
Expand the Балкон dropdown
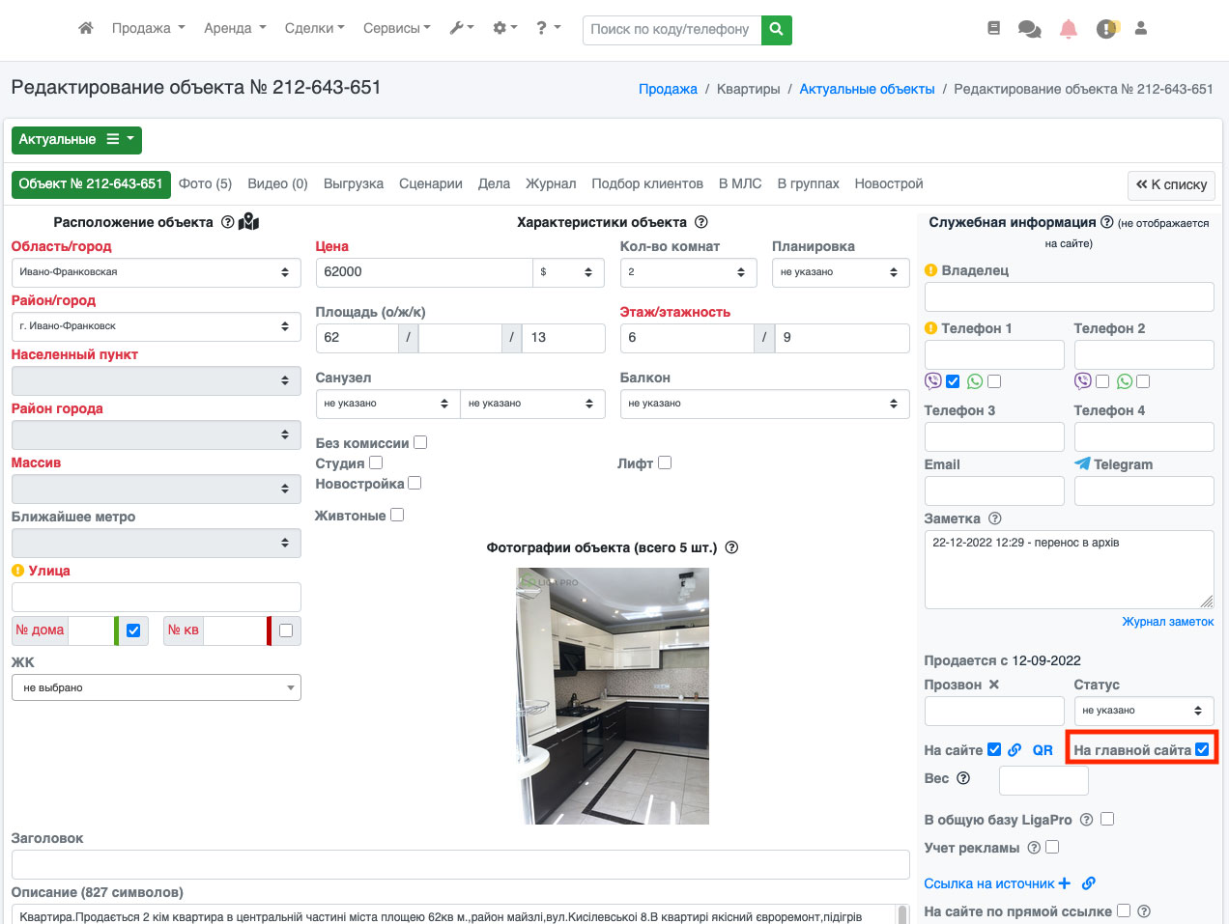(764, 404)
